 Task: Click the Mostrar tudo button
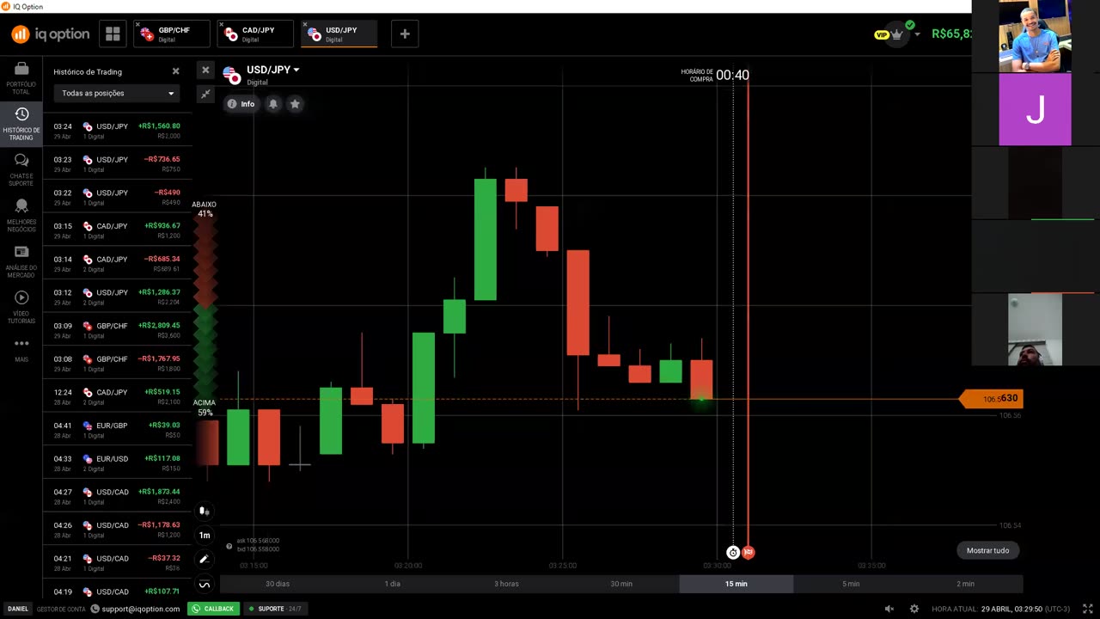click(987, 550)
